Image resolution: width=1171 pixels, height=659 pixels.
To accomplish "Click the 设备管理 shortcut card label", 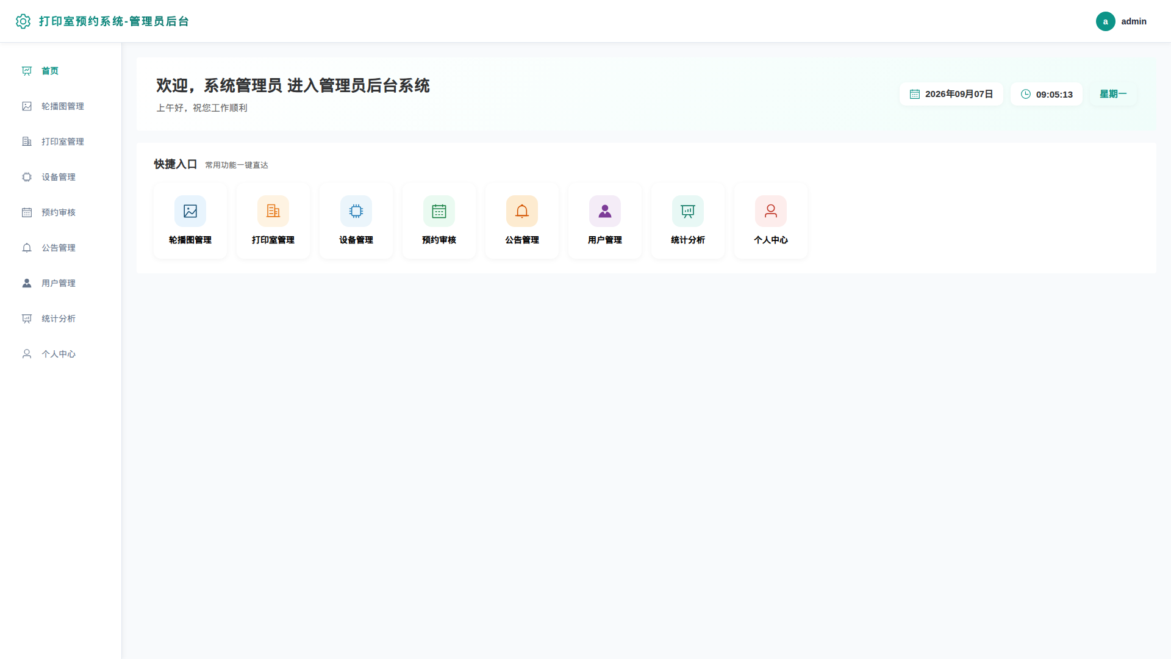I will coord(356,240).
